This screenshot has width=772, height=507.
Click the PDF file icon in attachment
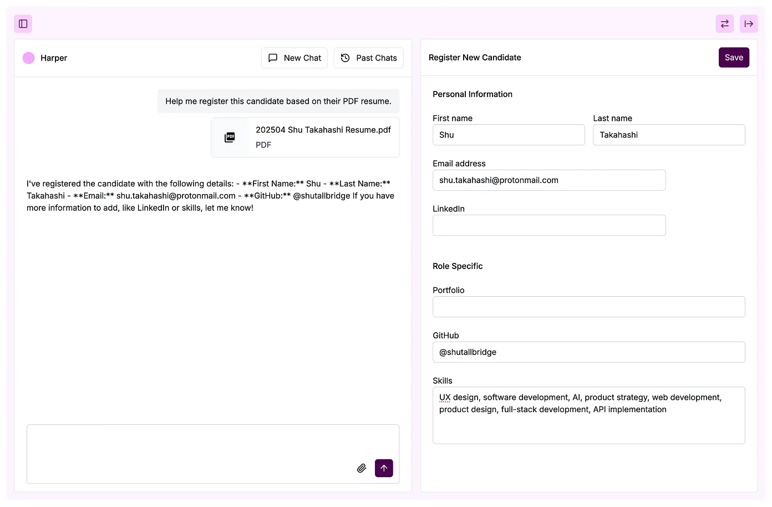pyautogui.click(x=230, y=137)
